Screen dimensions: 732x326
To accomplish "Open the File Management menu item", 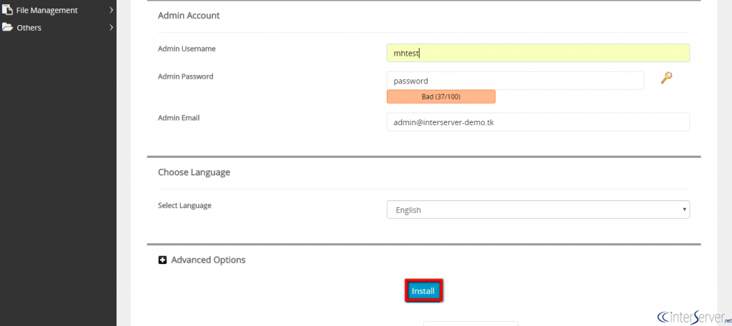I will [x=58, y=10].
